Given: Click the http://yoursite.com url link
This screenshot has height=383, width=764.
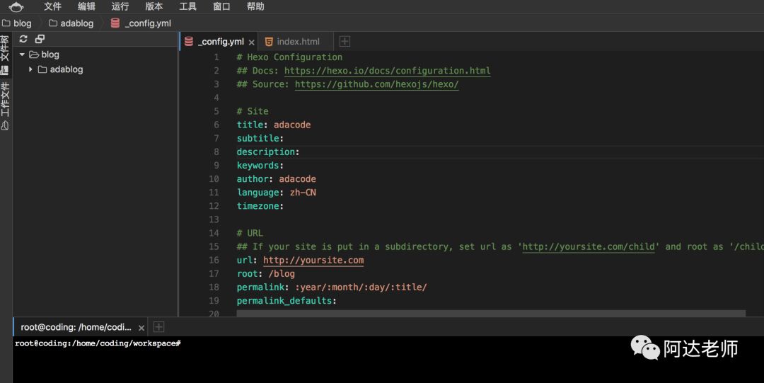Looking at the screenshot, I should click(x=313, y=260).
